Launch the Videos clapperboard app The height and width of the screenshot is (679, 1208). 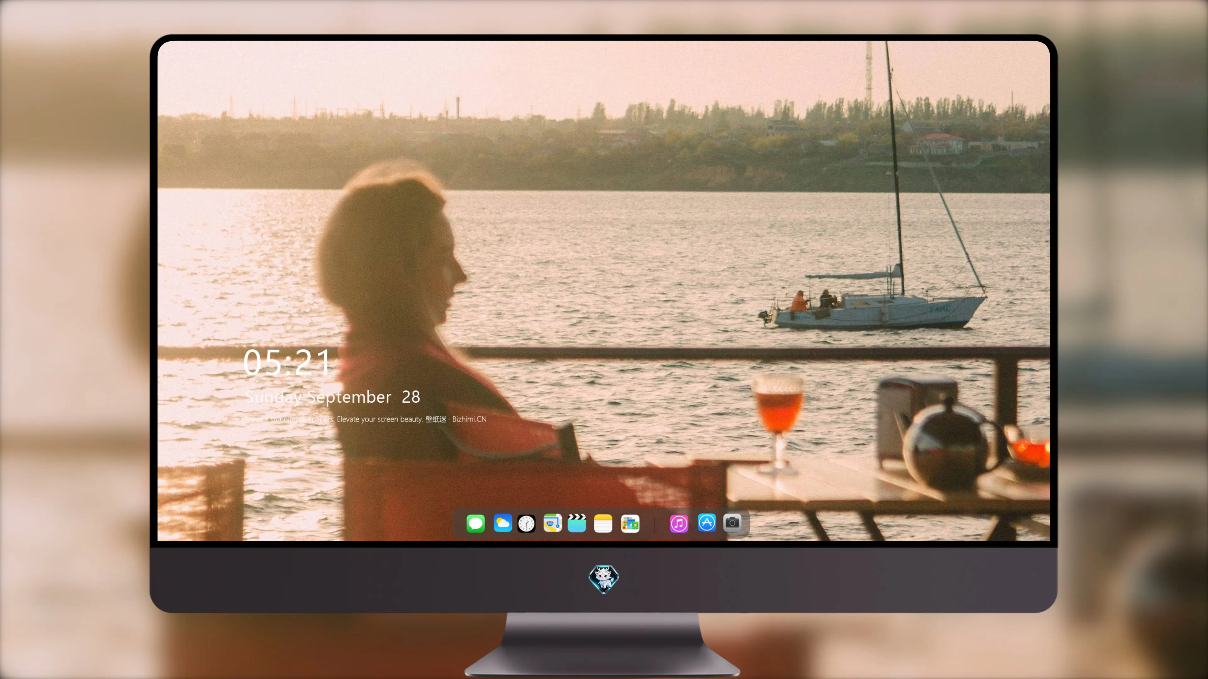(577, 523)
